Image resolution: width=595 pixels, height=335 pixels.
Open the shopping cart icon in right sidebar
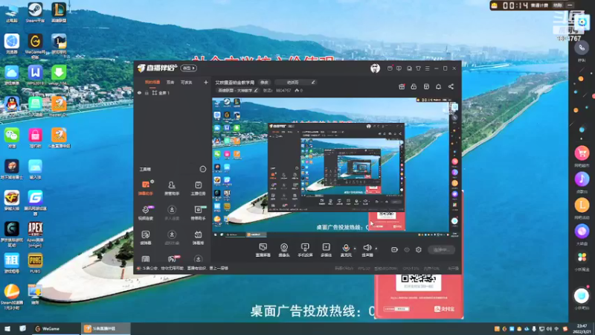pos(582,153)
